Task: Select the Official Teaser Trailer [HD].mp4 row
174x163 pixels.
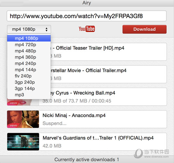Action: (x=109, y=52)
